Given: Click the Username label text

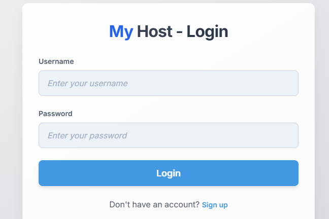Looking at the screenshot, I should (x=56, y=61).
